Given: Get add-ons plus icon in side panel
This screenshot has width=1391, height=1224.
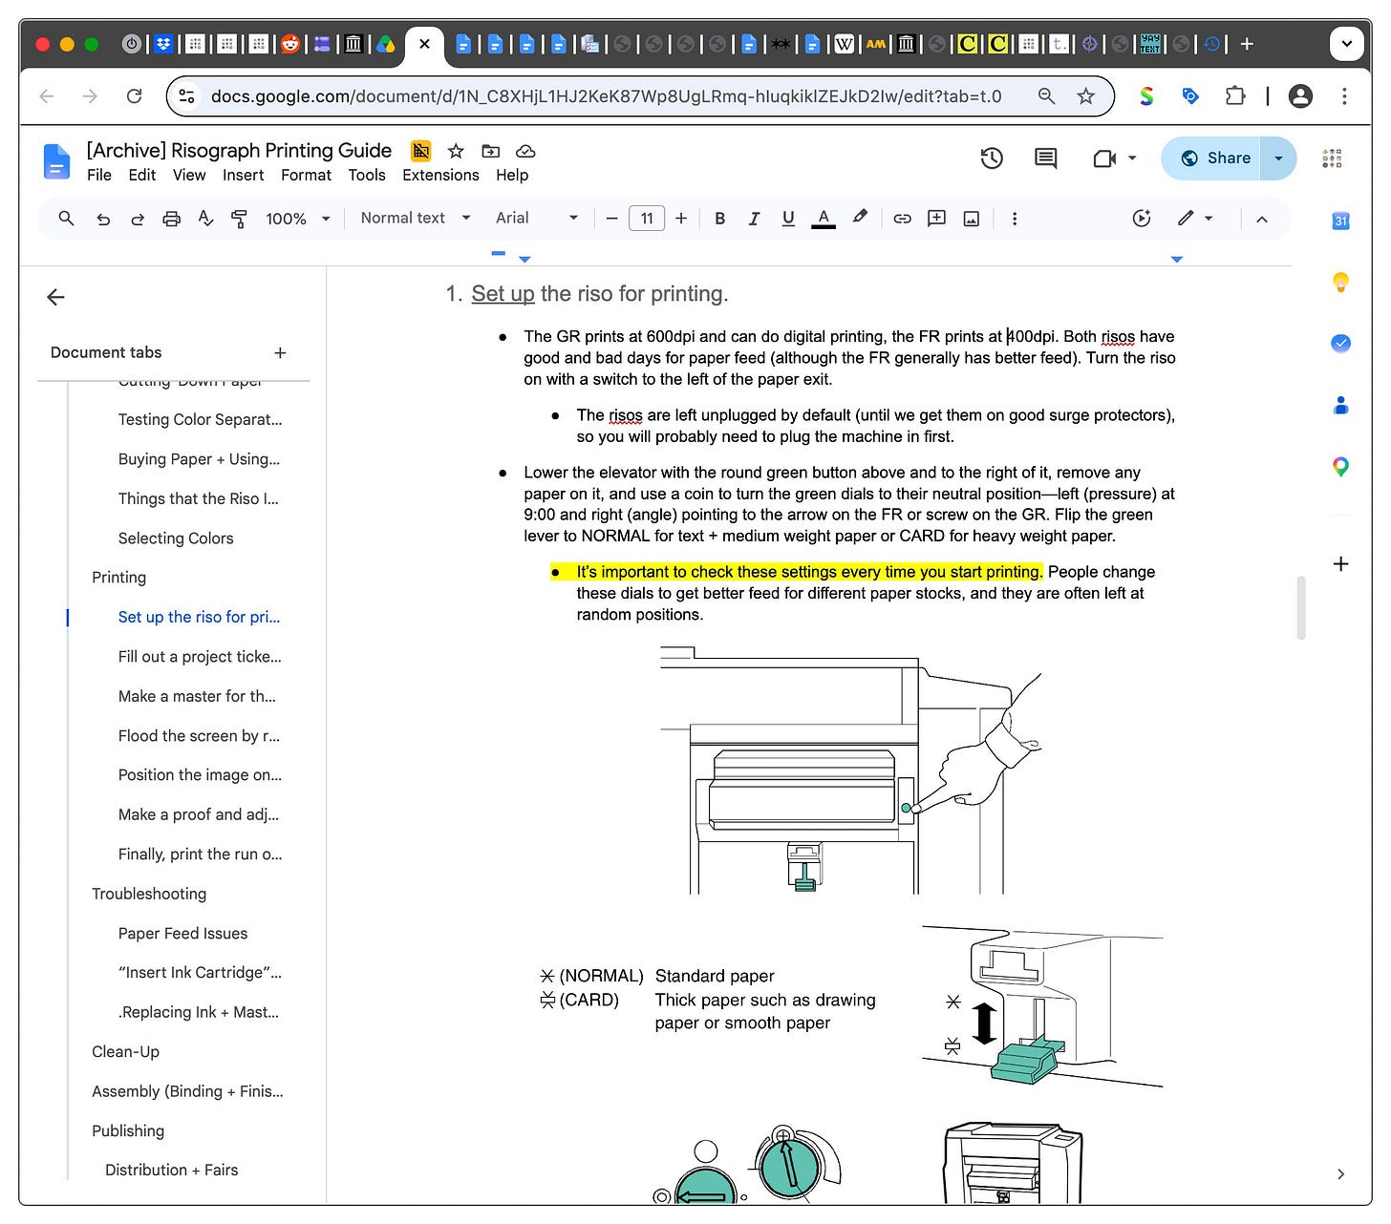Looking at the screenshot, I should tap(1340, 563).
